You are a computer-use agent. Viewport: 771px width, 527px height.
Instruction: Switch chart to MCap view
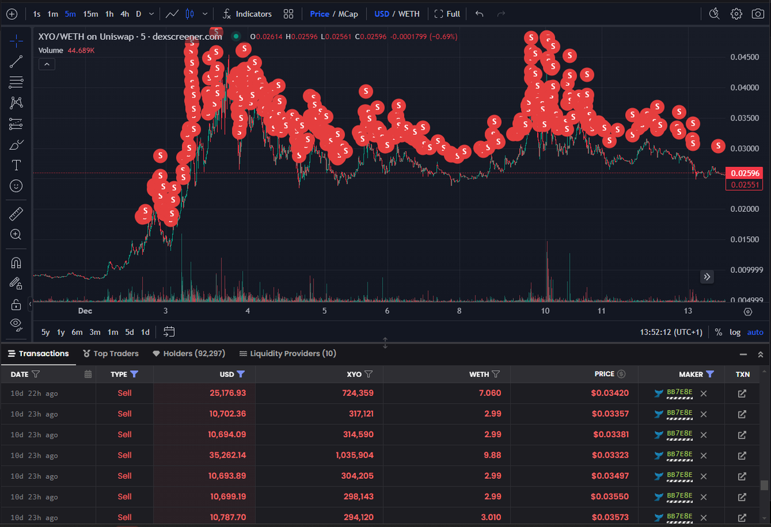pyautogui.click(x=348, y=13)
